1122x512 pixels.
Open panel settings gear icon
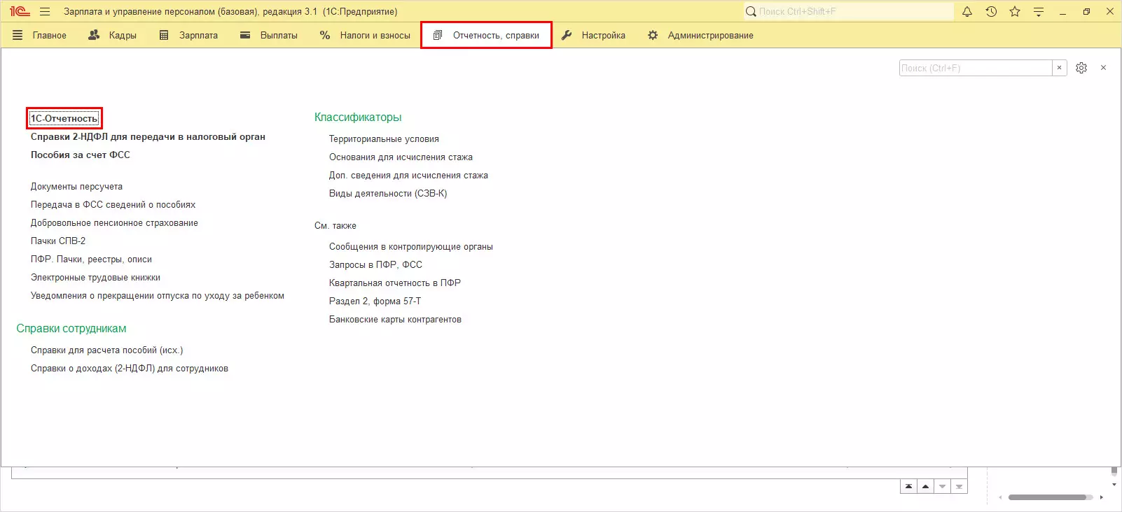pyautogui.click(x=1081, y=68)
